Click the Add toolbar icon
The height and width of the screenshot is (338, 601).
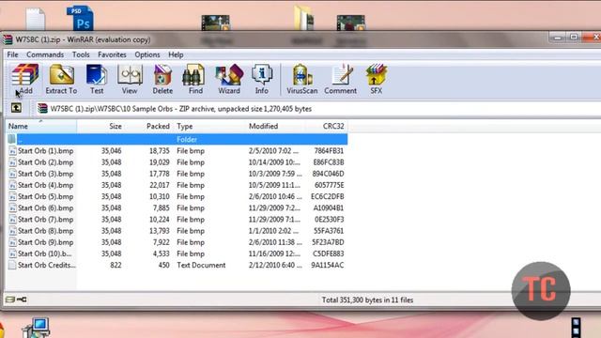25,79
